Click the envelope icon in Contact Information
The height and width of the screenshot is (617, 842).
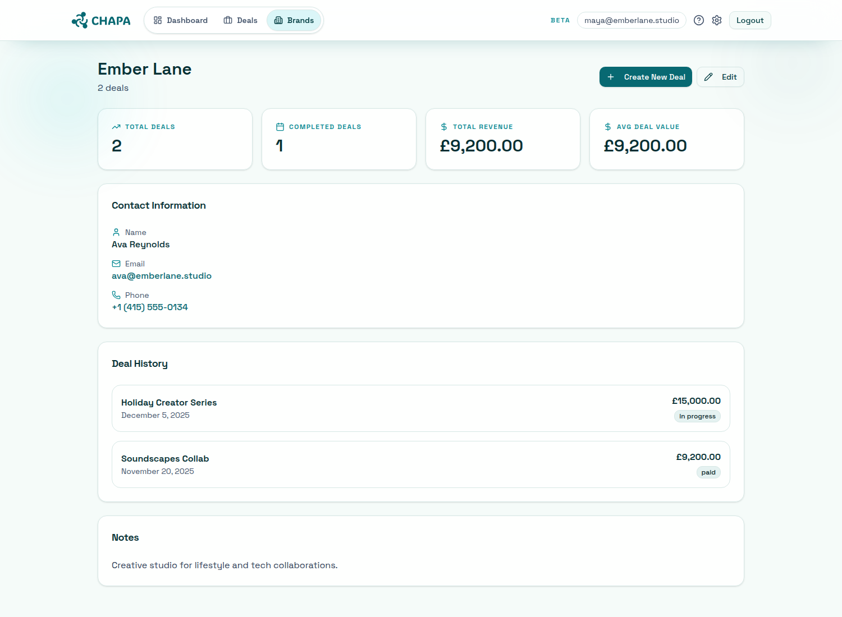click(x=116, y=263)
